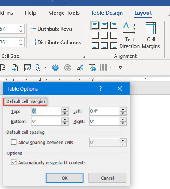Click Distribute Columns
This screenshot has width=170, height=189.
55,42
